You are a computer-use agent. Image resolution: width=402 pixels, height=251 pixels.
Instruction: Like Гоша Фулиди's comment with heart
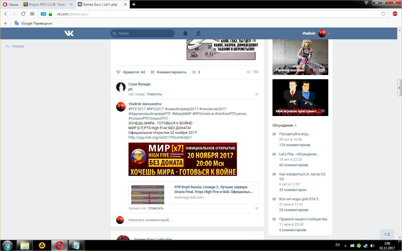coord(257,95)
